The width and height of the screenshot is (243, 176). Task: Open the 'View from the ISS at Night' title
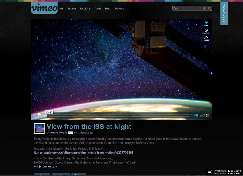pyautogui.click(x=89, y=127)
